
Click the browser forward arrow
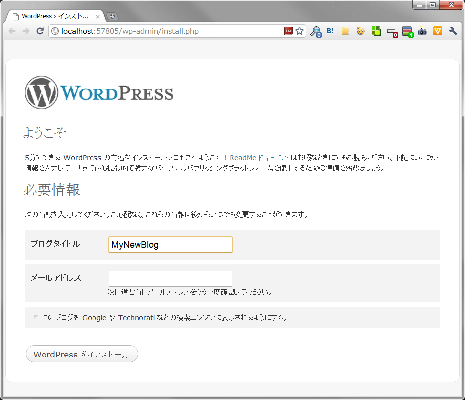coord(26,31)
